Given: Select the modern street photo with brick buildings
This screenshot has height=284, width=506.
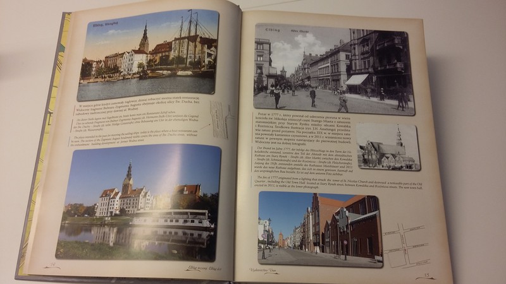Looking at the screenshot, I should (x=319, y=228).
